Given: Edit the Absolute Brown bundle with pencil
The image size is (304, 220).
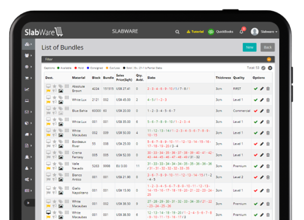Looking at the screenshot, I should coord(262,88).
